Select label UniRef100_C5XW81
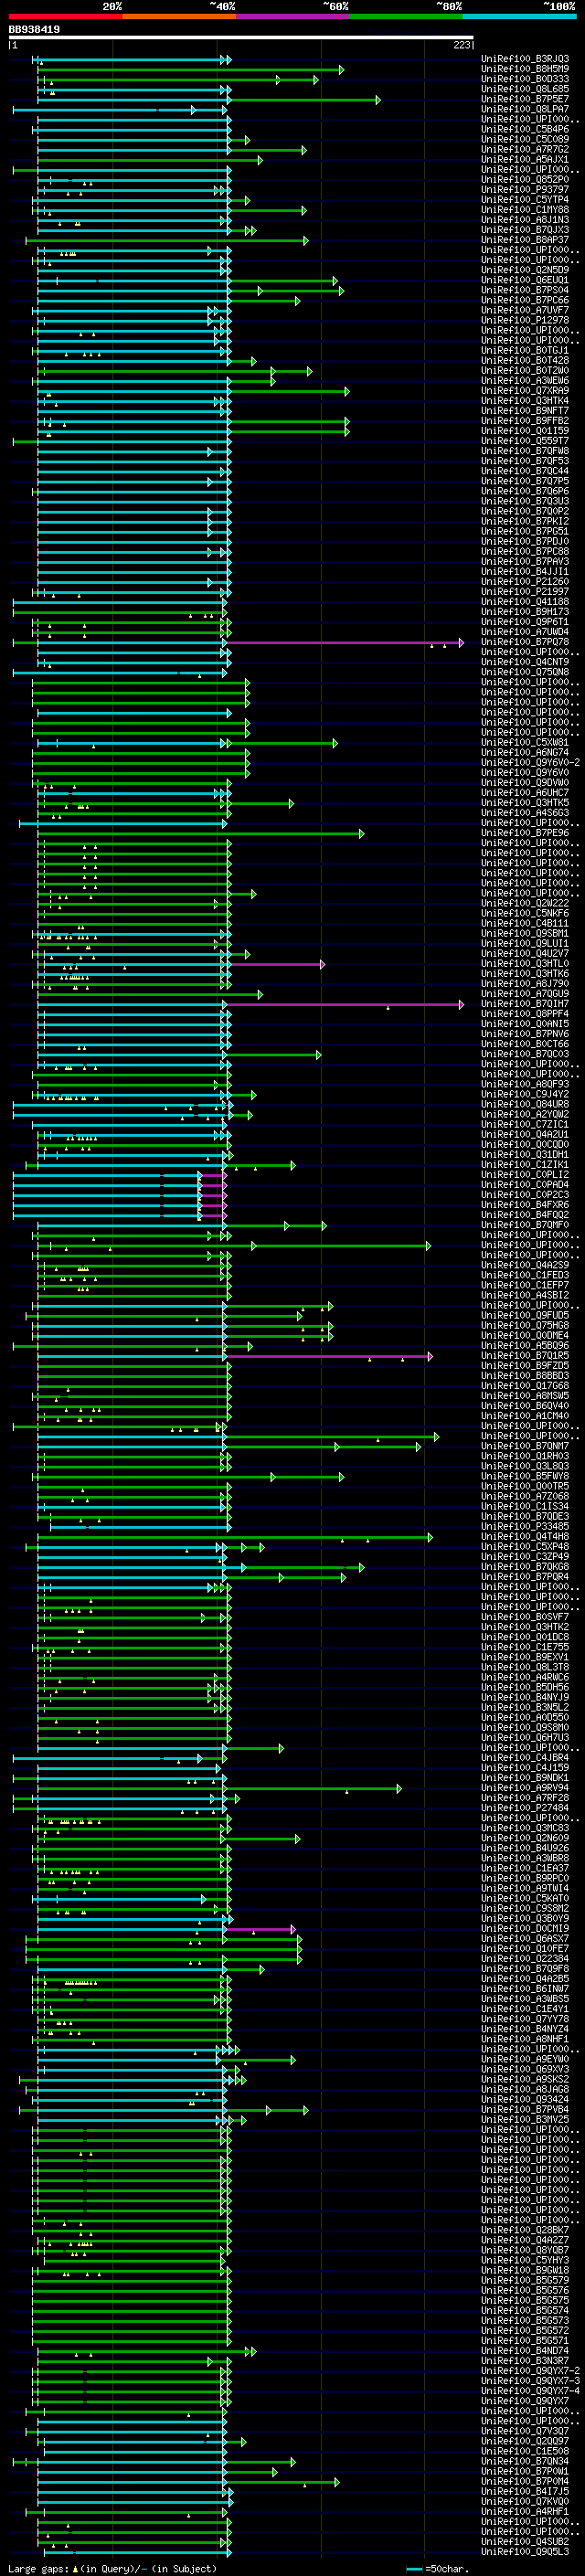 point(525,742)
